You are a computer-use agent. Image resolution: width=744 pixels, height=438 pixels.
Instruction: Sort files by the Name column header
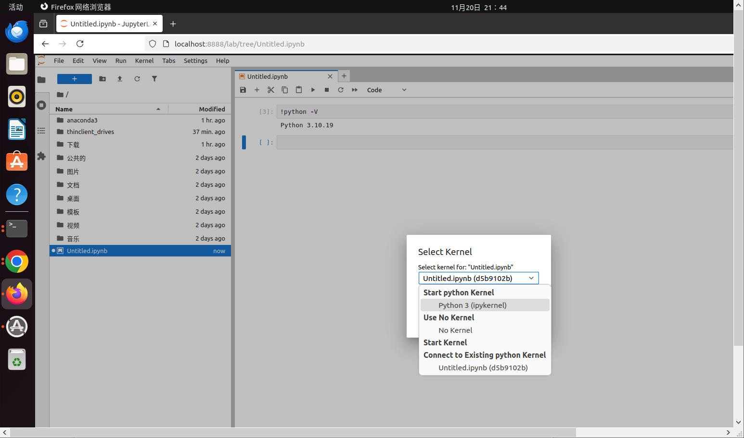(64, 109)
